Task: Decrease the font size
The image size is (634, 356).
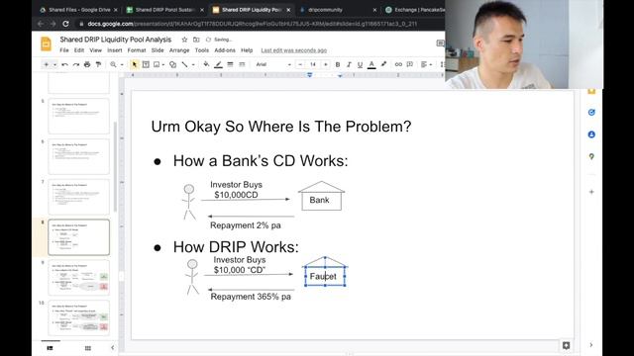Action: point(300,64)
